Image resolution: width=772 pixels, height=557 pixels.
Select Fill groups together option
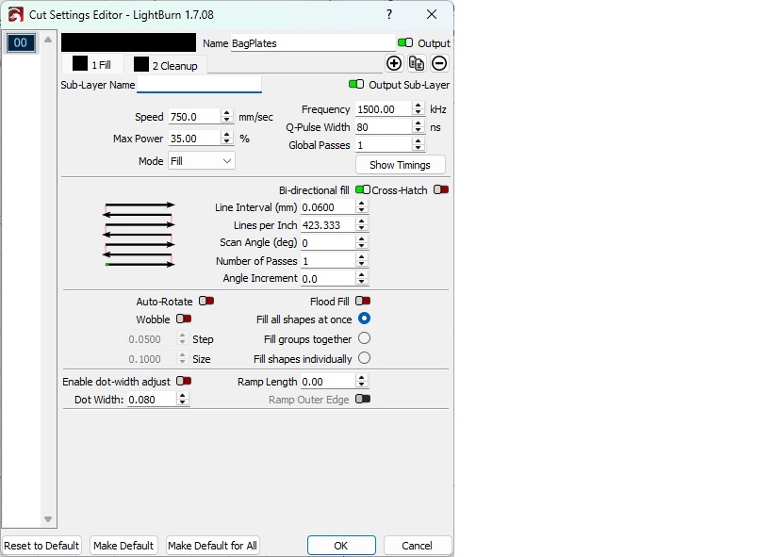pos(365,338)
